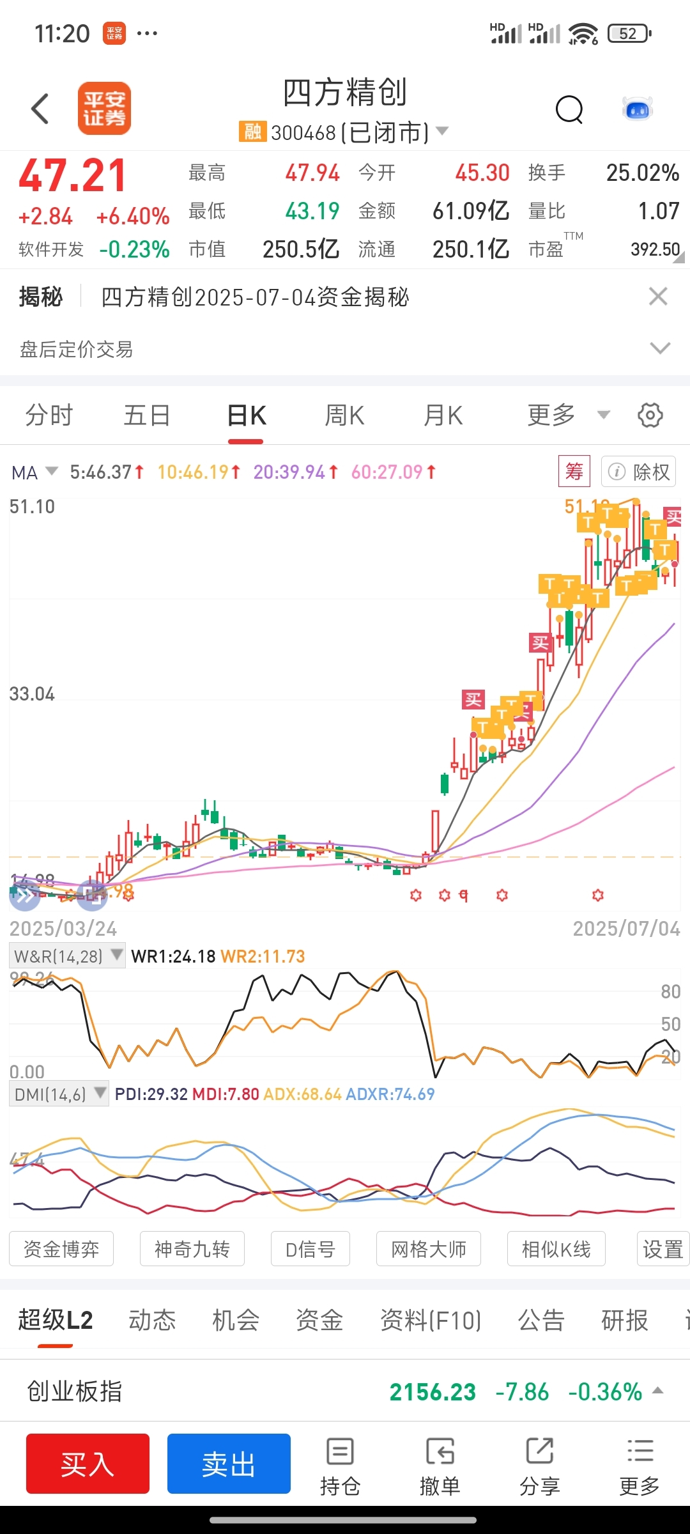The image size is (690, 1534).
Task: Tap the blue 卖出 sell button
Action: tap(229, 1464)
